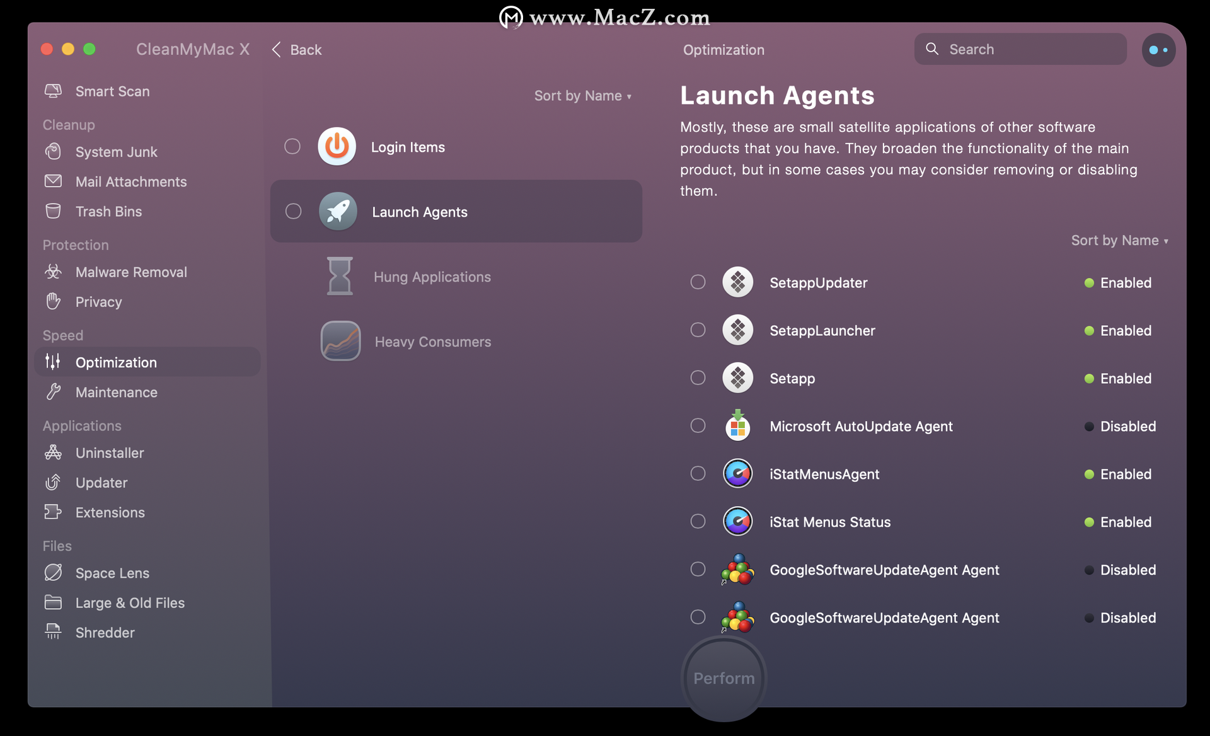Open Malware Removal module

click(x=147, y=272)
